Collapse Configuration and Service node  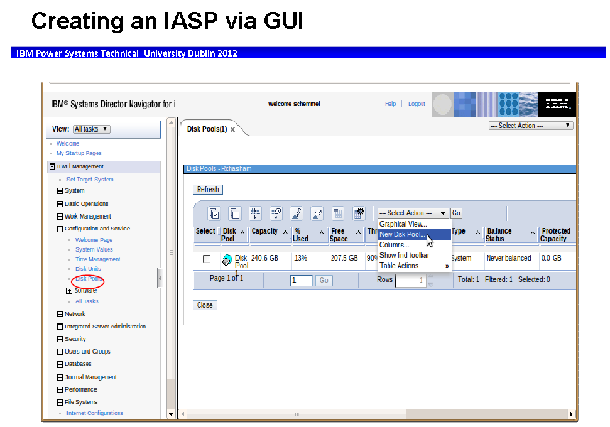(60, 229)
